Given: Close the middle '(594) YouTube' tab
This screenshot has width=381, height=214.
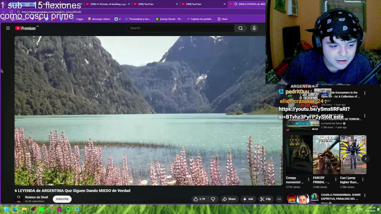Looking at the screenshot, I should (x=177, y=4).
